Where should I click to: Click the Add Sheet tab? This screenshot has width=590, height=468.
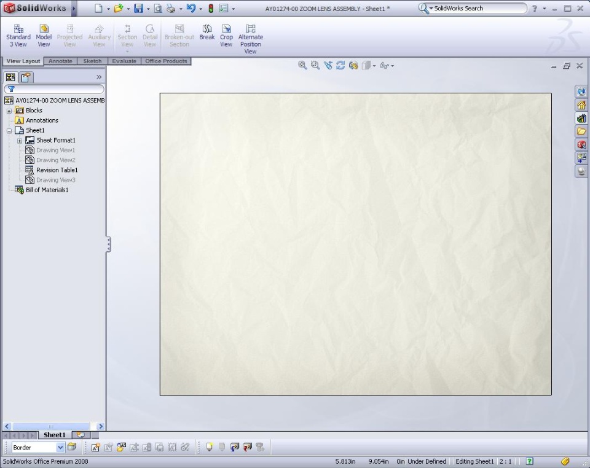[81, 435]
